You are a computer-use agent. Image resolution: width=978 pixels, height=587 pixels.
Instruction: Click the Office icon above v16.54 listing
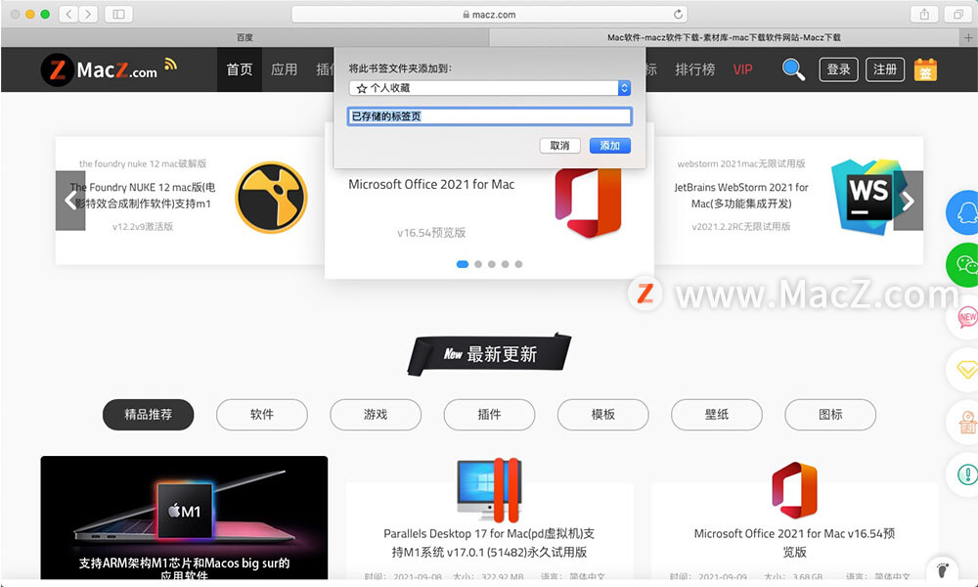794,490
